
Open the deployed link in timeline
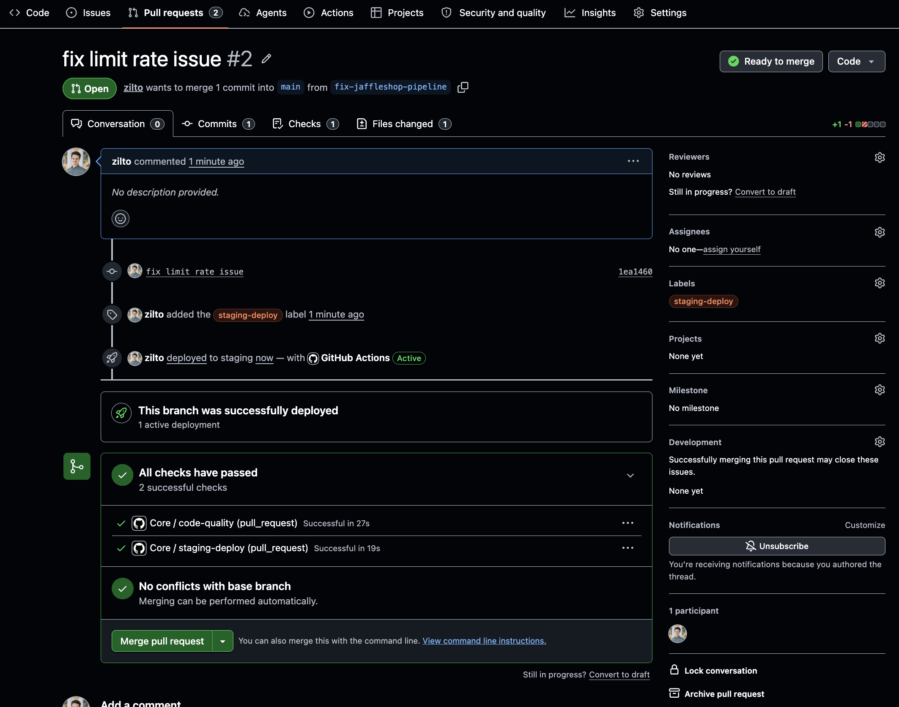coord(186,358)
